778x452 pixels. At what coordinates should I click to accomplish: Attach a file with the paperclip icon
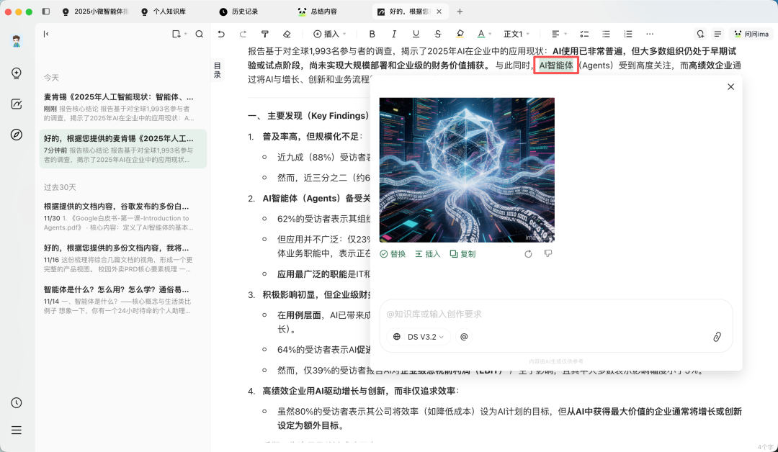click(717, 336)
